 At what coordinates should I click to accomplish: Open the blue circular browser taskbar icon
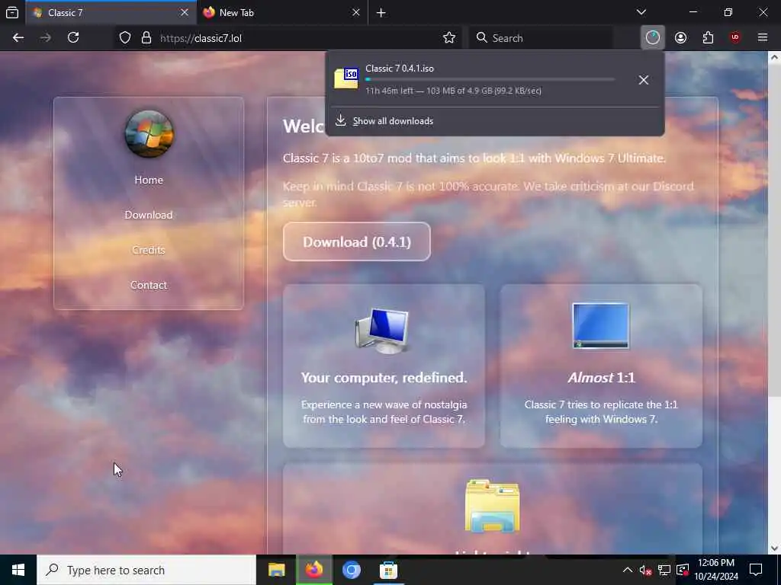351,570
